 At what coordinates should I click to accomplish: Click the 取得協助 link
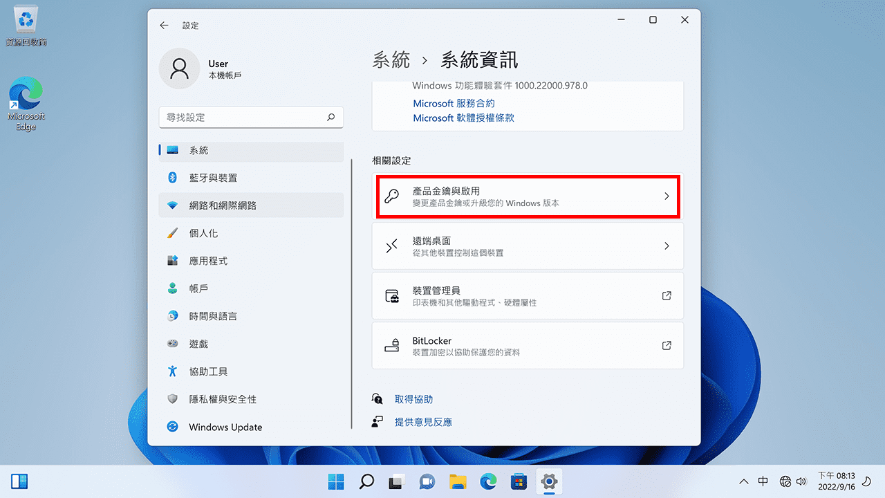(415, 399)
